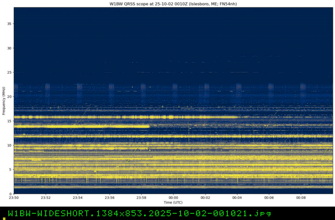The height and width of the screenshot is (220, 335).
Task: Click the 00:06 time tick label
Action: click(x=269, y=198)
